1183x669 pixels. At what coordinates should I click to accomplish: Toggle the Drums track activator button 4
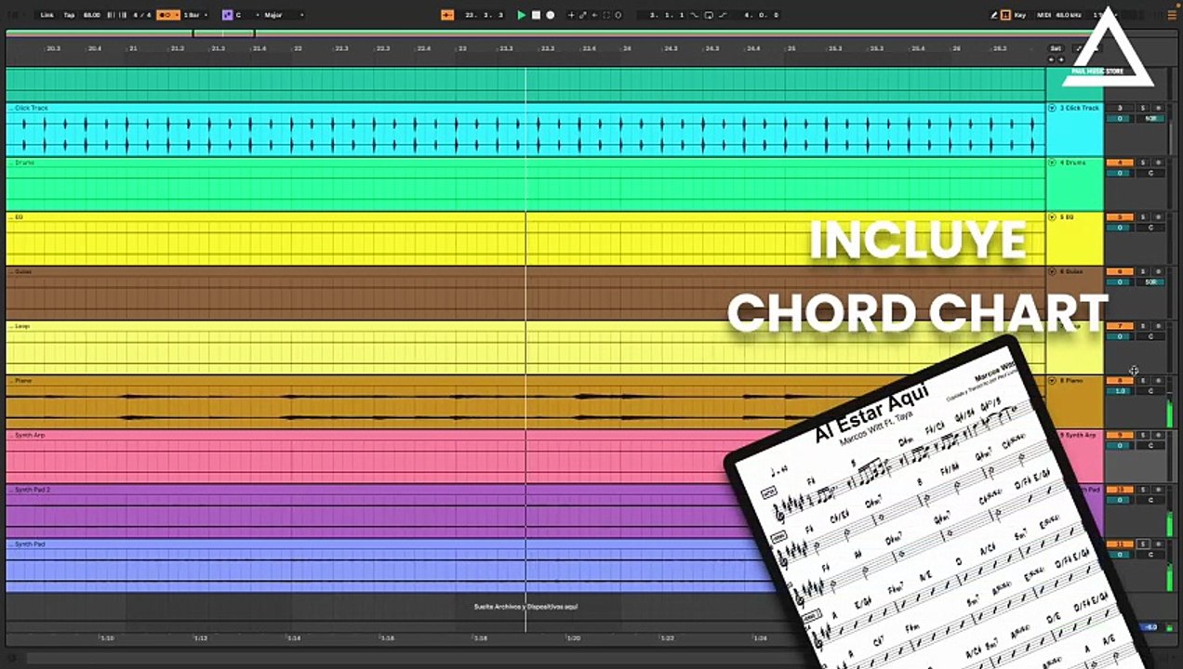pyautogui.click(x=1120, y=163)
